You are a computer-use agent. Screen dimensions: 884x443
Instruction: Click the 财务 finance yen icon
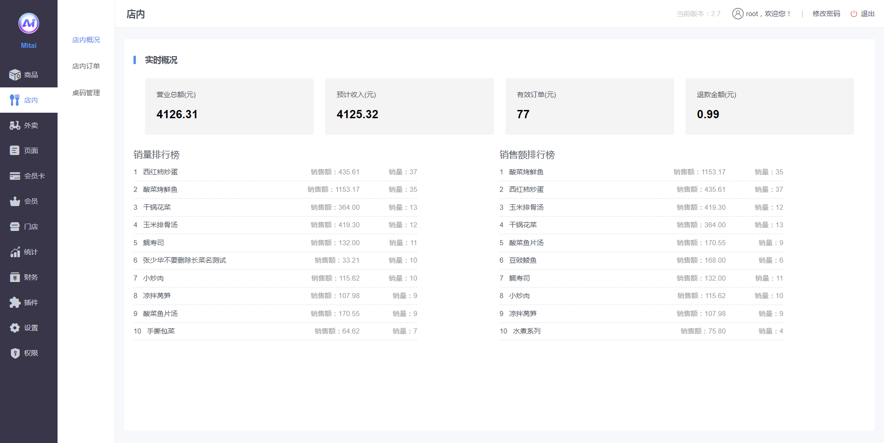[x=15, y=277]
